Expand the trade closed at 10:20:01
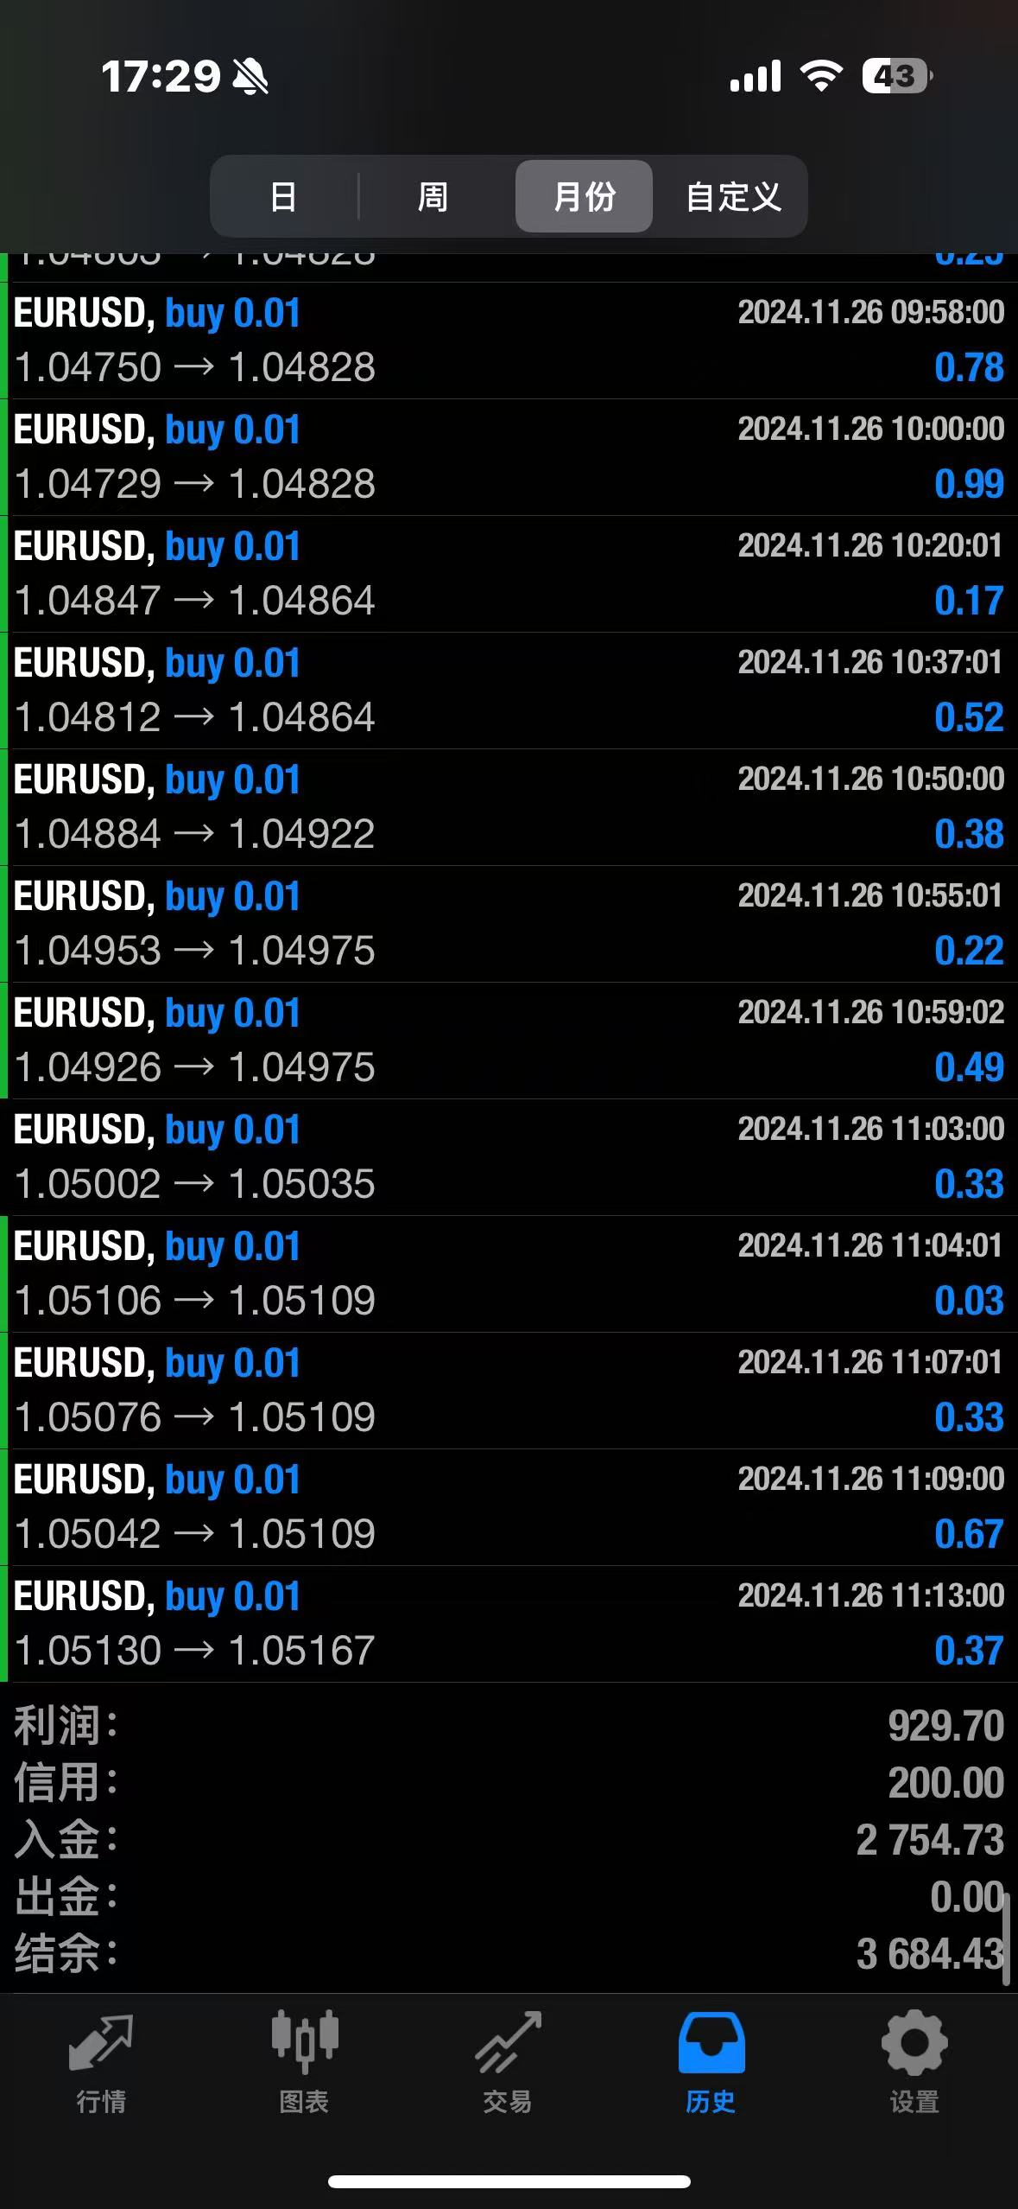1018x2209 pixels. point(509,574)
